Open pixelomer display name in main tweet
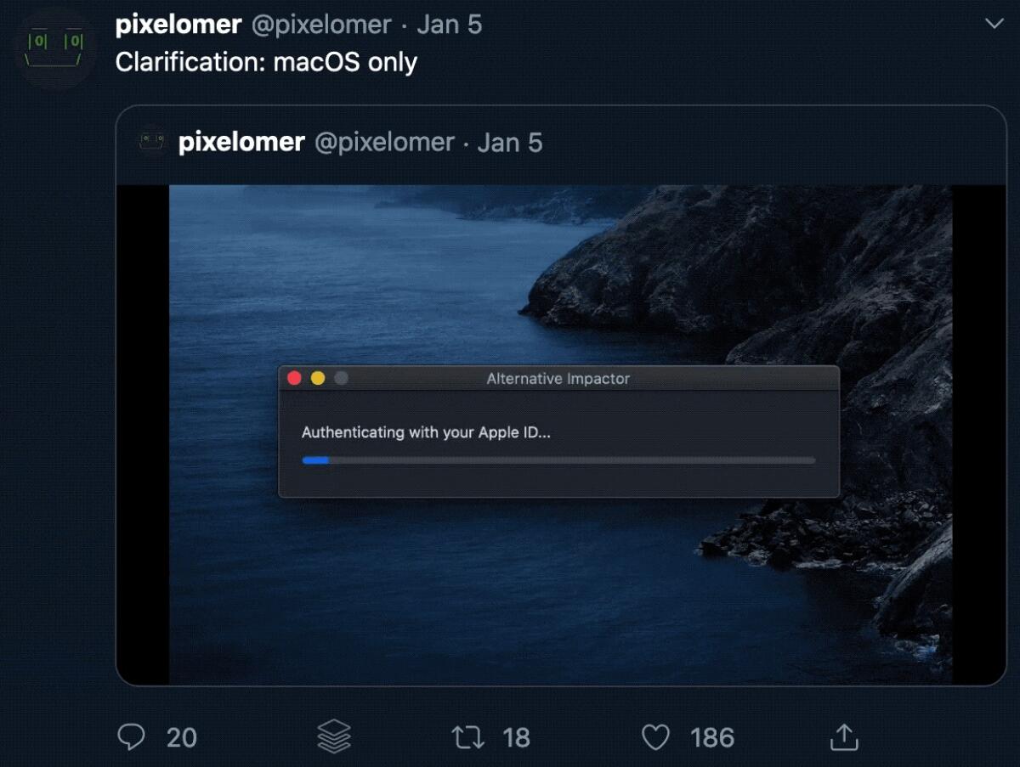Viewport: 1020px width, 767px height. (178, 25)
